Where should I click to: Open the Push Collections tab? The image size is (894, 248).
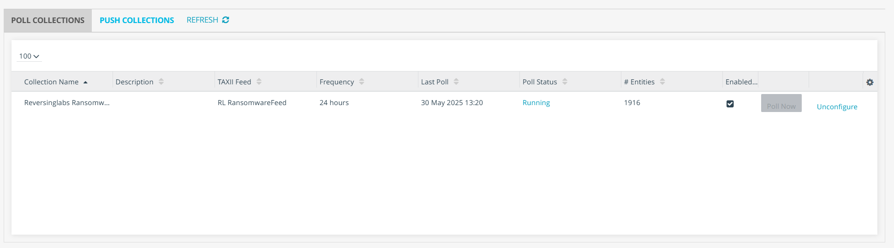pos(137,20)
